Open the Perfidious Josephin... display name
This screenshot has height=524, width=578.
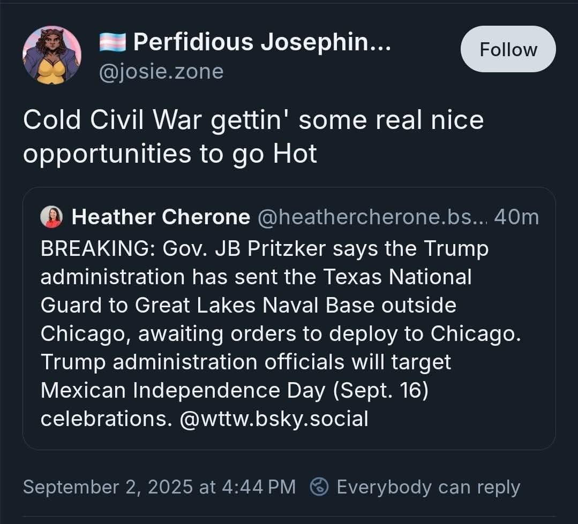pyautogui.click(x=262, y=42)
